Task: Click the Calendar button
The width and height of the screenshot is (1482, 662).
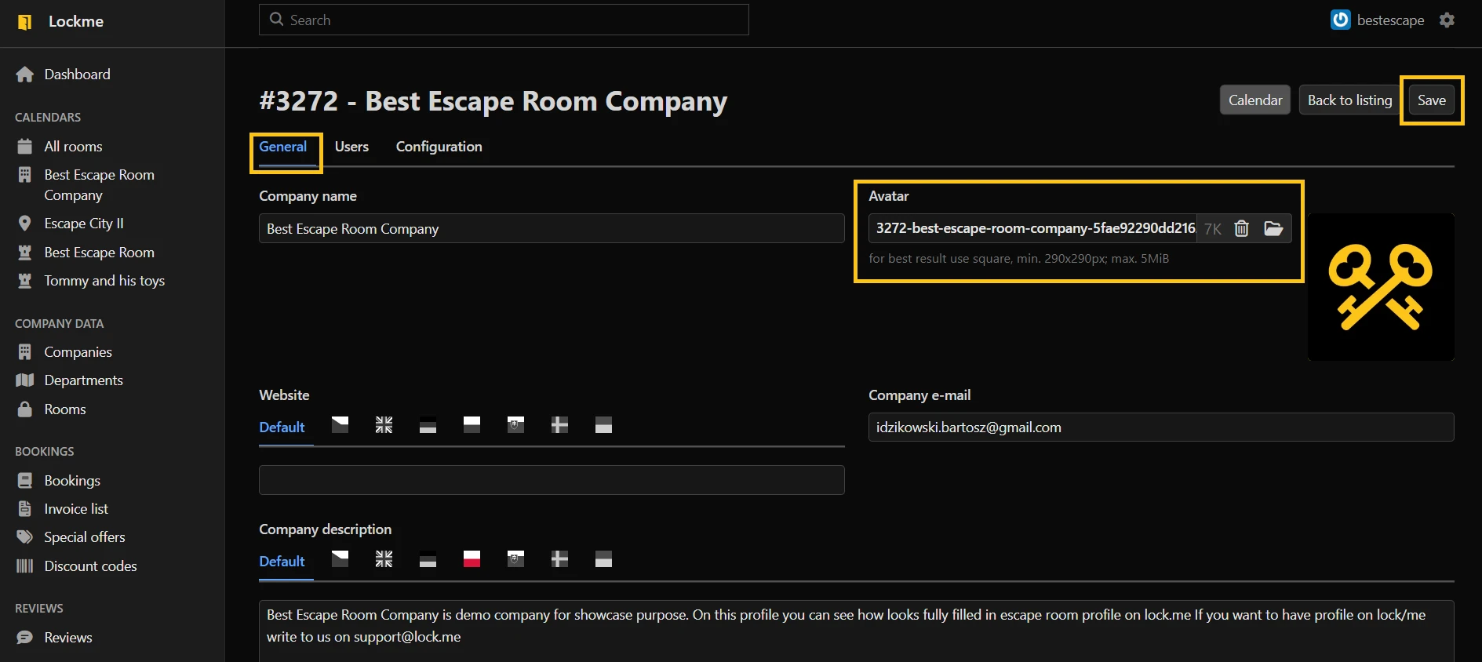Action: [x=1254, y=100]
